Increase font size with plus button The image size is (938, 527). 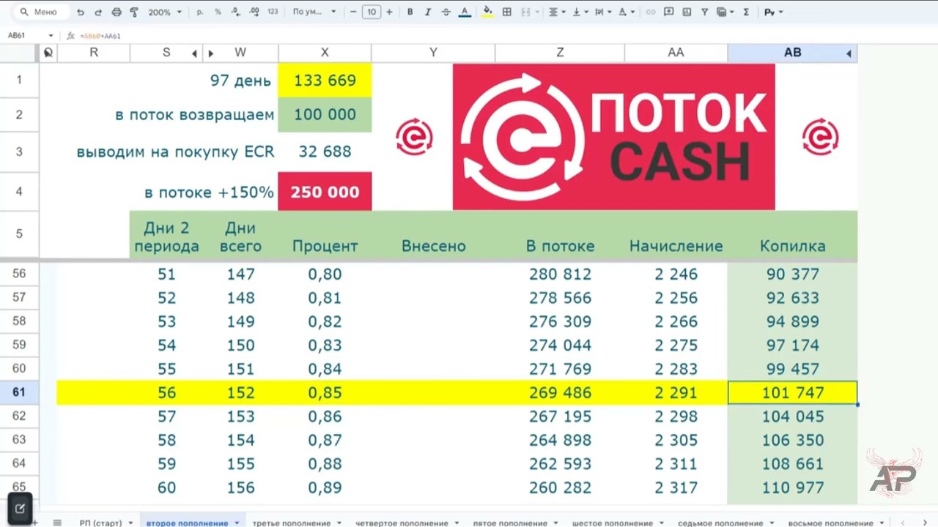[x=389, y=12]
